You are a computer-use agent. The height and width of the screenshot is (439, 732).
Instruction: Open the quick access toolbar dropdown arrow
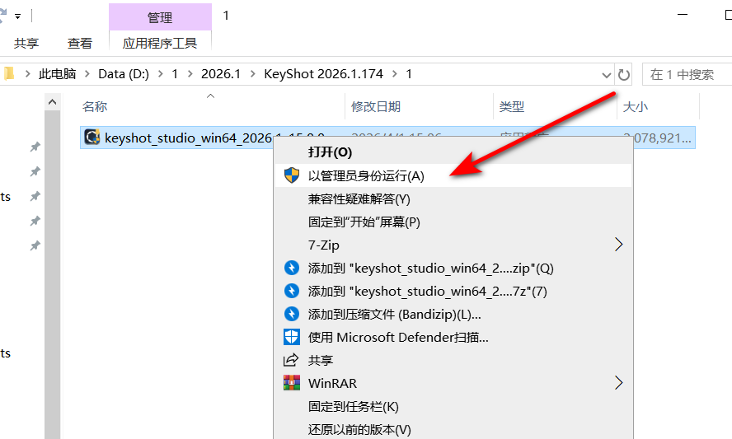18,16
